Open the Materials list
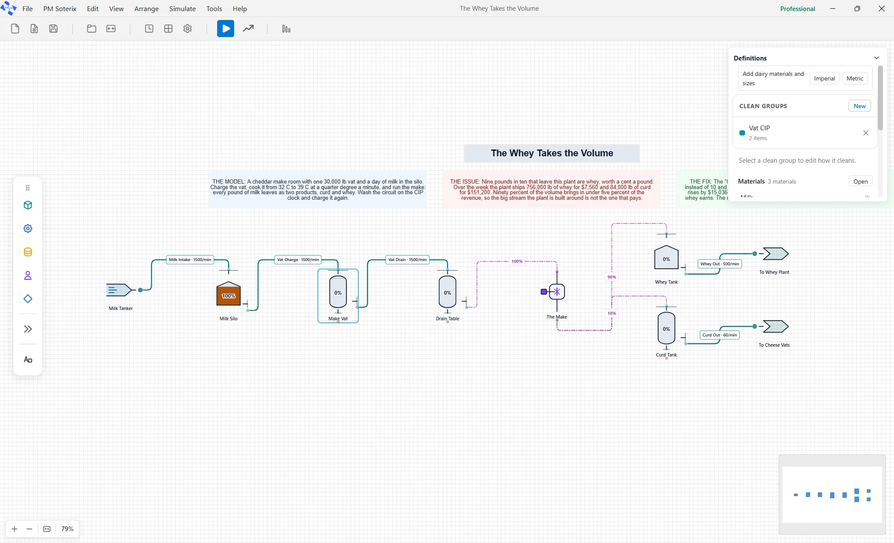The height and width of the screenshot is (543, 894). tap(860, 181)
